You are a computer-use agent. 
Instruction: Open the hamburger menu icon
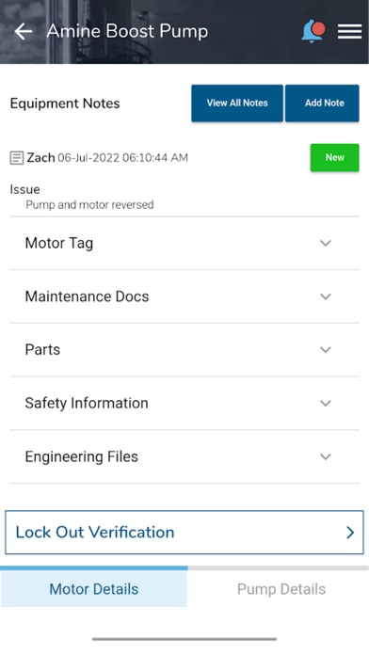coord(350,31)
